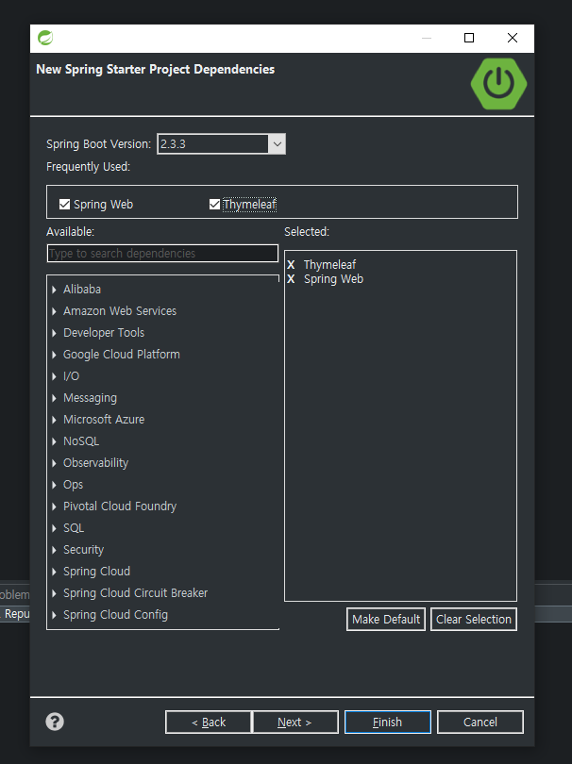Click Finish to create the project

click(388, 722)
